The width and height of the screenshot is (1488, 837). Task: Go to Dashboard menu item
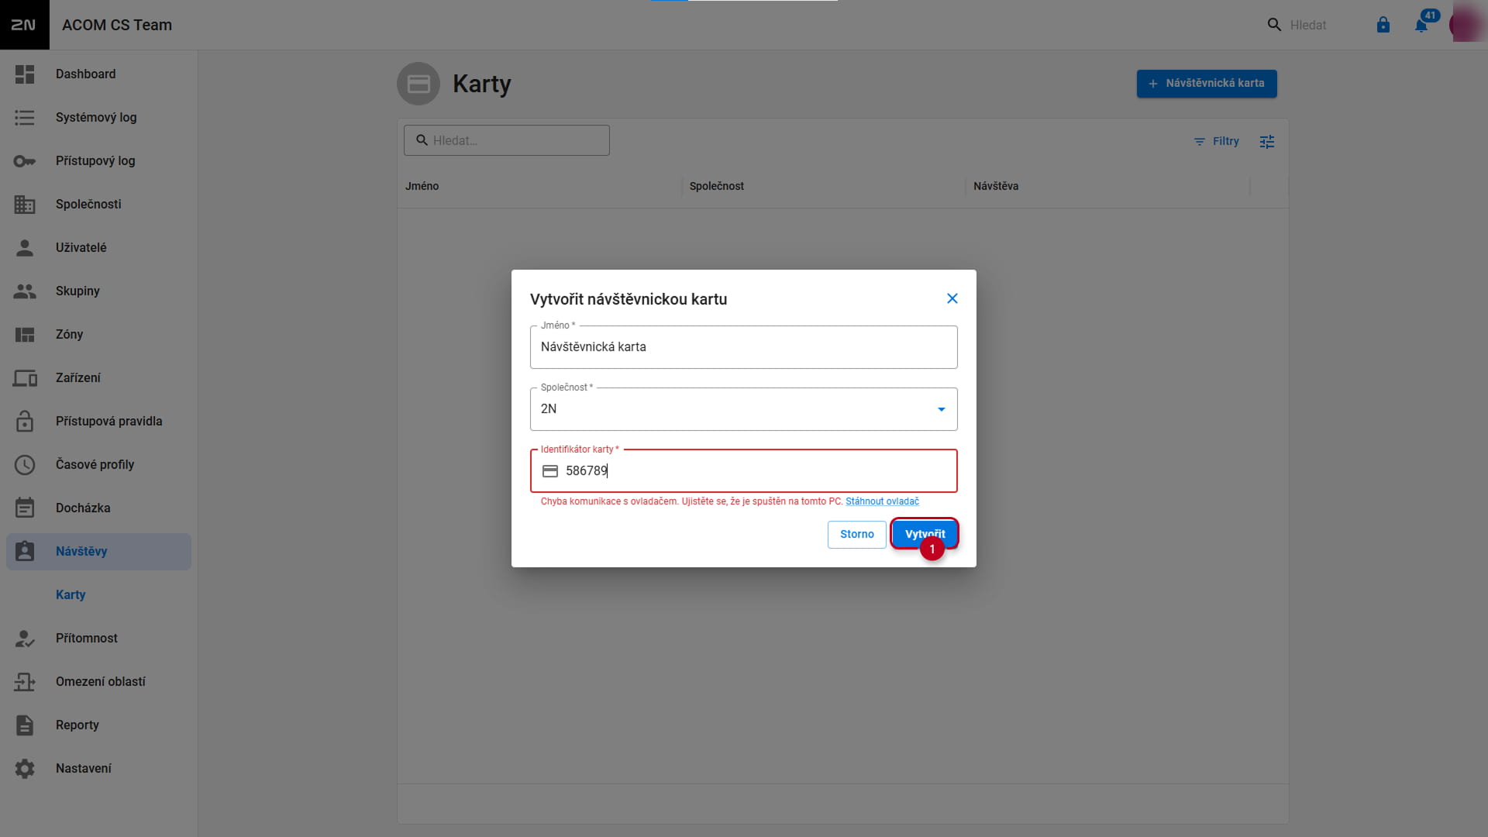99,74
